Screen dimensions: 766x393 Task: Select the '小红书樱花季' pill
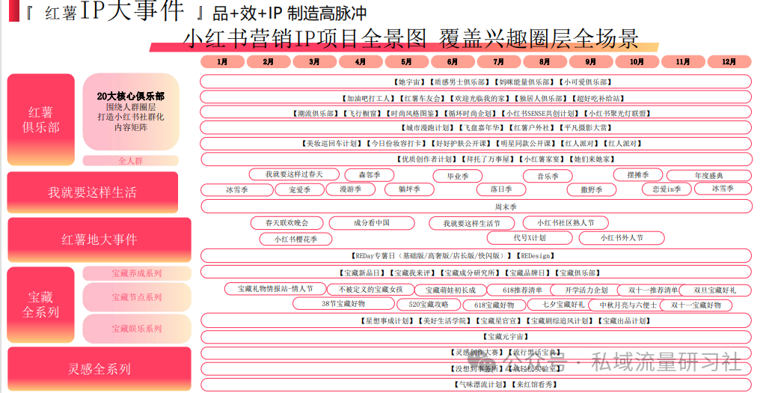[x=295, y=239]
